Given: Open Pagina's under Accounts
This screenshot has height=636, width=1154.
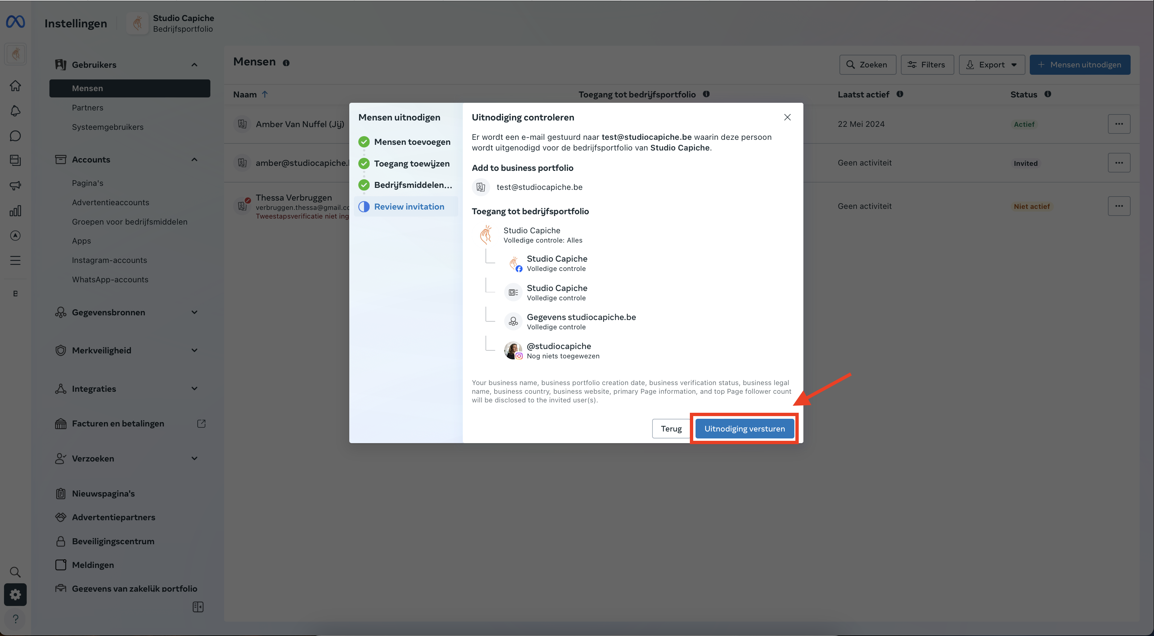Looking at the screenshot, I should click(88, 183).
